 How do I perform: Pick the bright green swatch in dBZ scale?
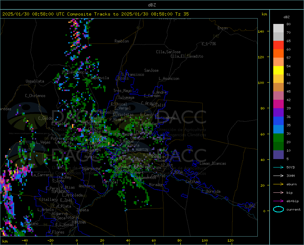pos(278,138)
